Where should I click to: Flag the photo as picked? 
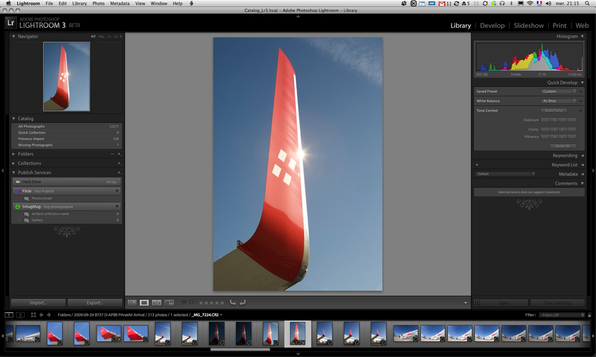[184, 303]
